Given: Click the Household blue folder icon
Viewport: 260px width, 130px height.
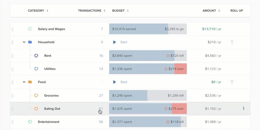Looking at the screenshot, I should coord(30,42).
